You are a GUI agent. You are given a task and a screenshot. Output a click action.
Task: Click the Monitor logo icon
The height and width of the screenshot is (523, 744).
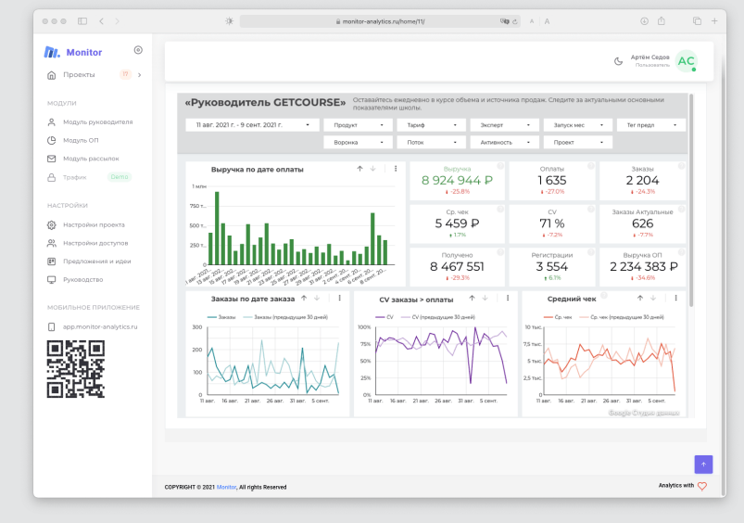tap(53, 52)
